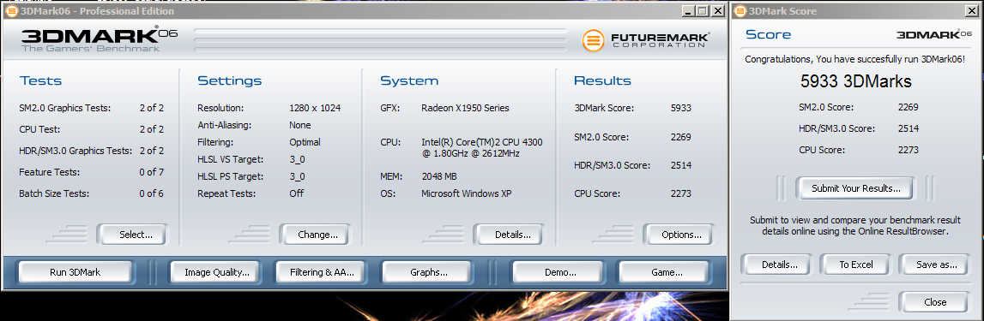Click the 3DMark Score window title icon
The width and height of the screenshot is (984, 321).
[x=740, y=11]
